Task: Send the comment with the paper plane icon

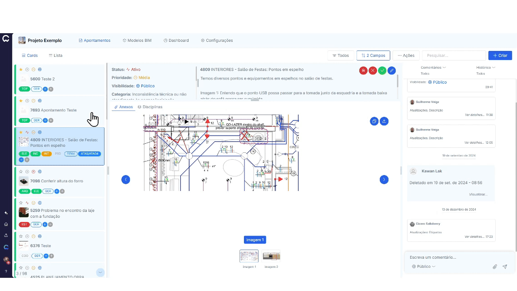Action: (x=505, y=266)
